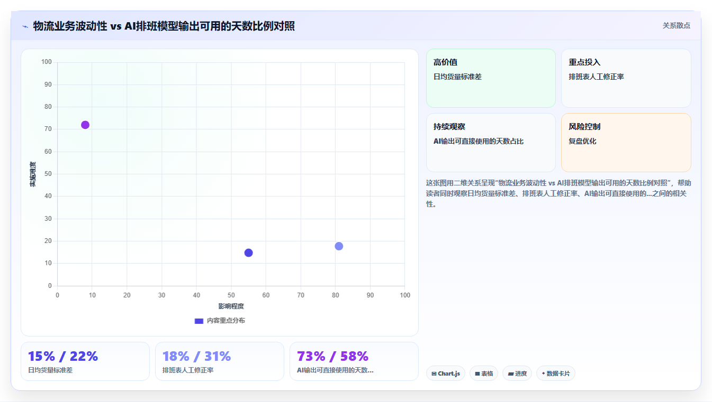Open the 重点投入 quadrant card
Screen dimensions: 712x402
626,78
